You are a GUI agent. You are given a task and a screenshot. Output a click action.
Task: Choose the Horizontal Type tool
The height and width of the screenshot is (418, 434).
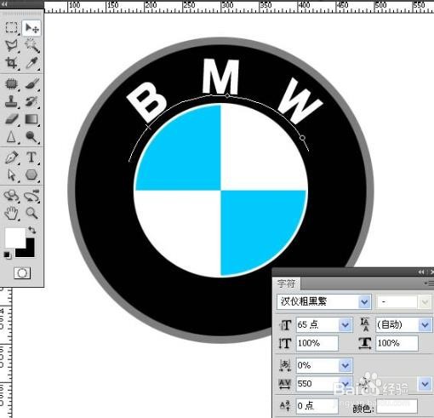[31, 157]
